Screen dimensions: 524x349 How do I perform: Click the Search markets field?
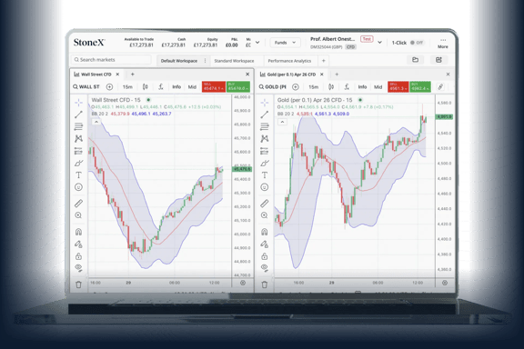pos(111,60)
